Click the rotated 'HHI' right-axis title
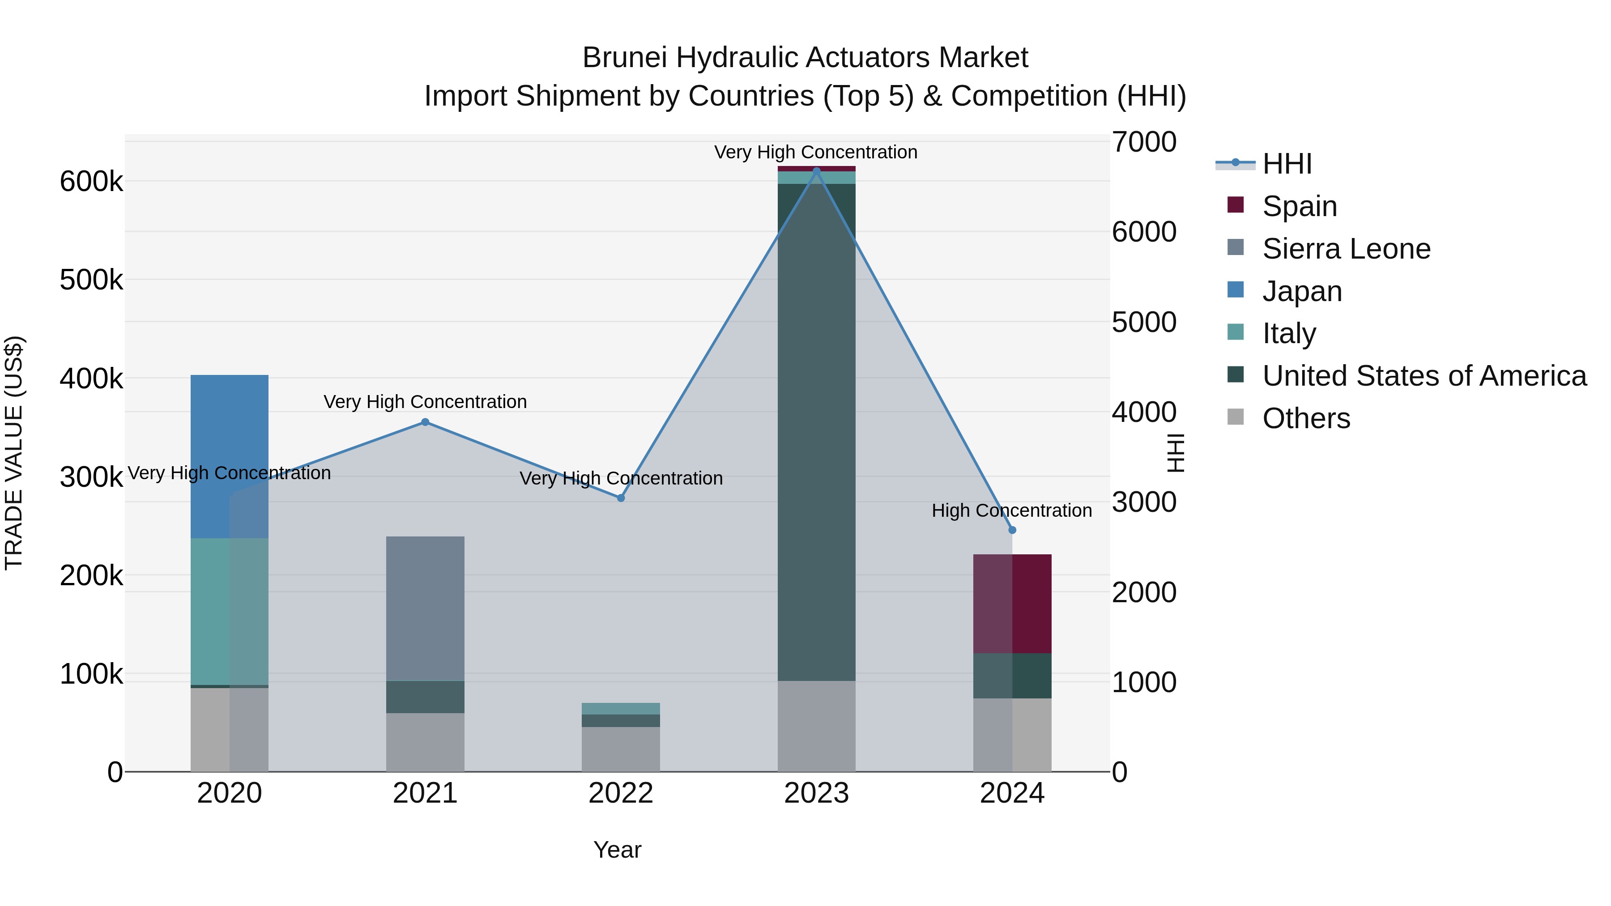Screen dimensions: 1611x906 click(x=1176, y=453)
